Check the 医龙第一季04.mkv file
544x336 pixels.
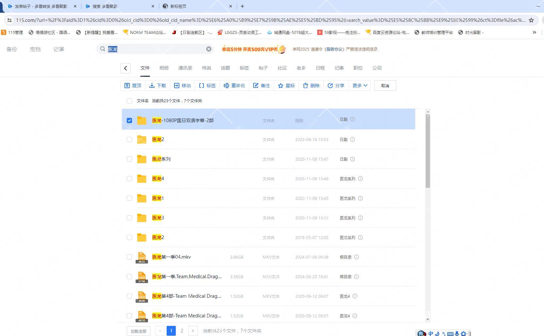[x=129, y=257]
